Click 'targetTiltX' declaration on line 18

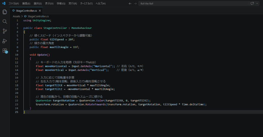coord(54,85)
